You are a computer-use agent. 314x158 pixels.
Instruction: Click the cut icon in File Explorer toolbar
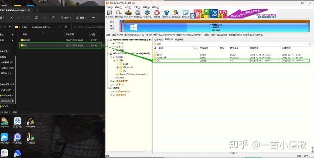point(12,18)
